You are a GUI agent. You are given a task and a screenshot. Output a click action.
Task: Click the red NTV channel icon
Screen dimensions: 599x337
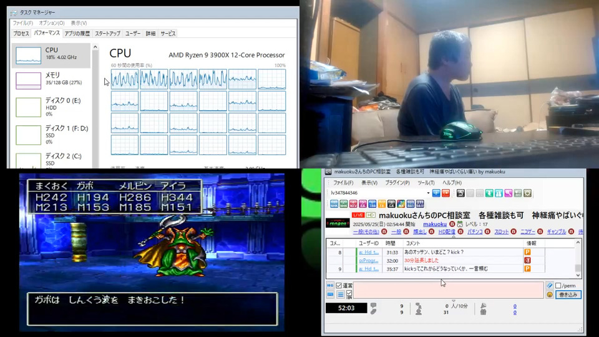[x=353, y=204]
